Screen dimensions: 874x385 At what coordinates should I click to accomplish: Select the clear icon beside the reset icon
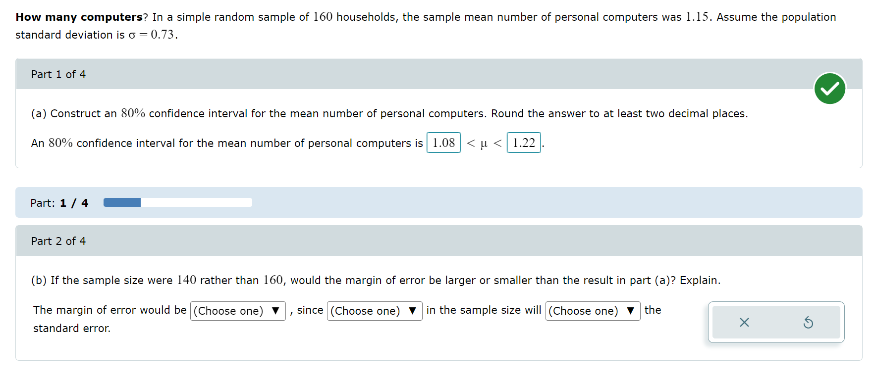tap(744, 322)
